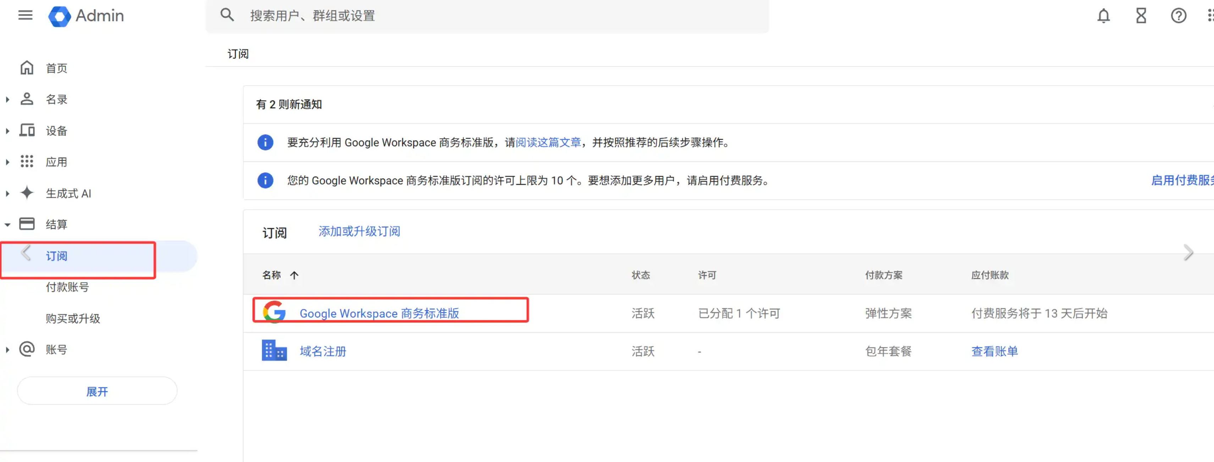Open 付款账号 in the sidebar
This screenshot has width=1214, height=462.
click(x=67, y=287)
